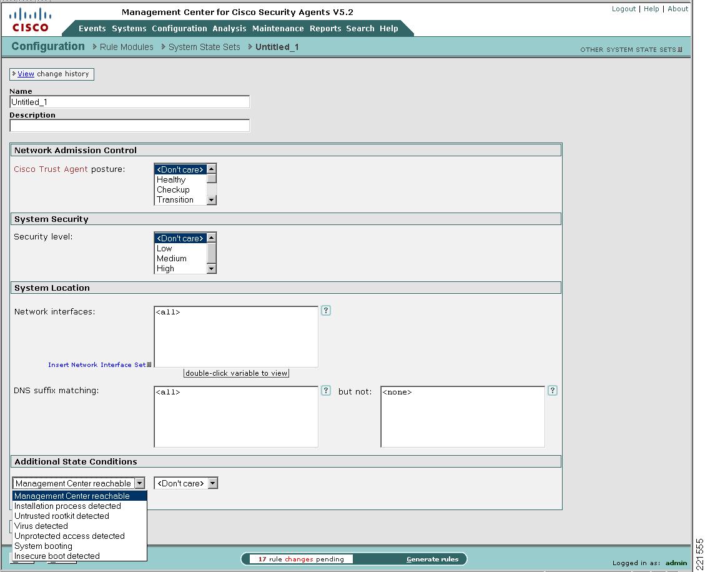The image size is (705, 572).
Task: Click the Security level list scrollbar thumb
Action: coord(212,253)
